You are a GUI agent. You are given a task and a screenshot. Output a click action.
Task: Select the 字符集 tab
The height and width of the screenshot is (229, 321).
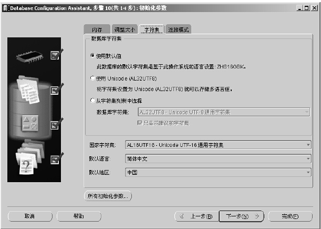152,29
